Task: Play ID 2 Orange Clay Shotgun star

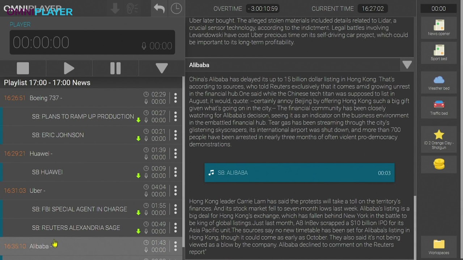Action: pos(439,139)
